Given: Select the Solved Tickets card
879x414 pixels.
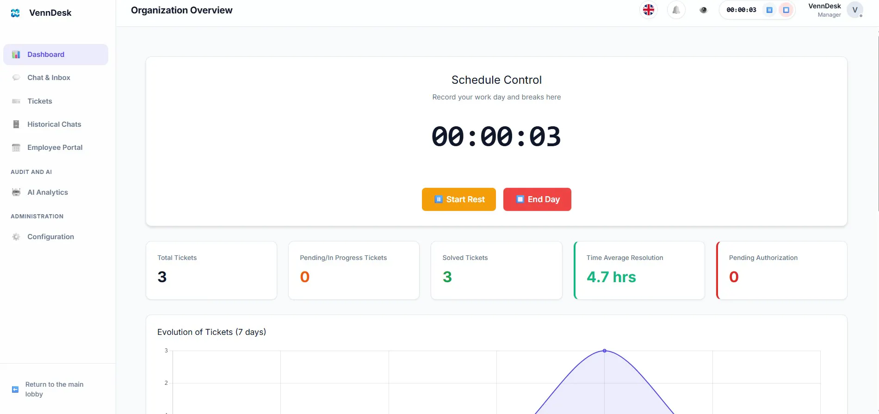Looking at the screenshot, I should [x=496, y=270].
